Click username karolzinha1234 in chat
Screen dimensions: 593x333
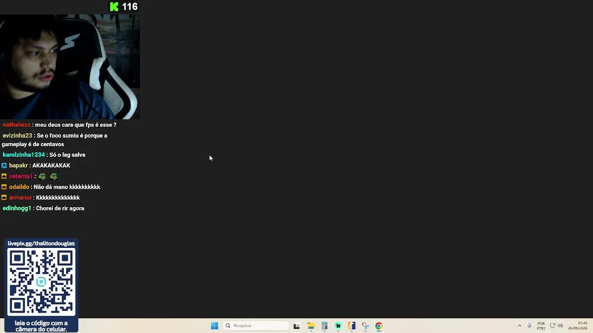(x=24, y=154)
